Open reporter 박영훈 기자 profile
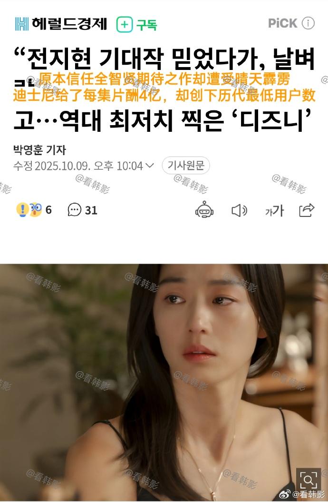Viewport: 328px width, 502px height. coord(39,149)
